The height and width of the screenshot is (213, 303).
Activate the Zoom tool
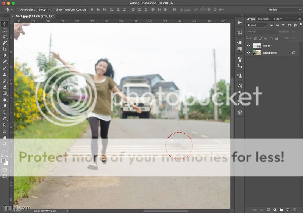pyautogui.click(x=5, y=144)
